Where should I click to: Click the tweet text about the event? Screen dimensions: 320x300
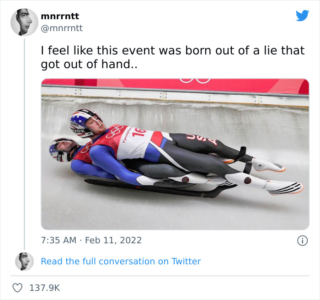pyautogui.click(x=172, y=57)
